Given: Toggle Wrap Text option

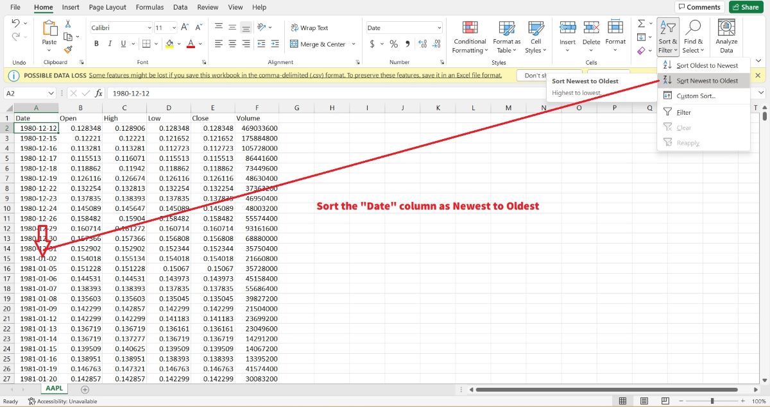Looking at the screenshot, I should pos(309,28).
